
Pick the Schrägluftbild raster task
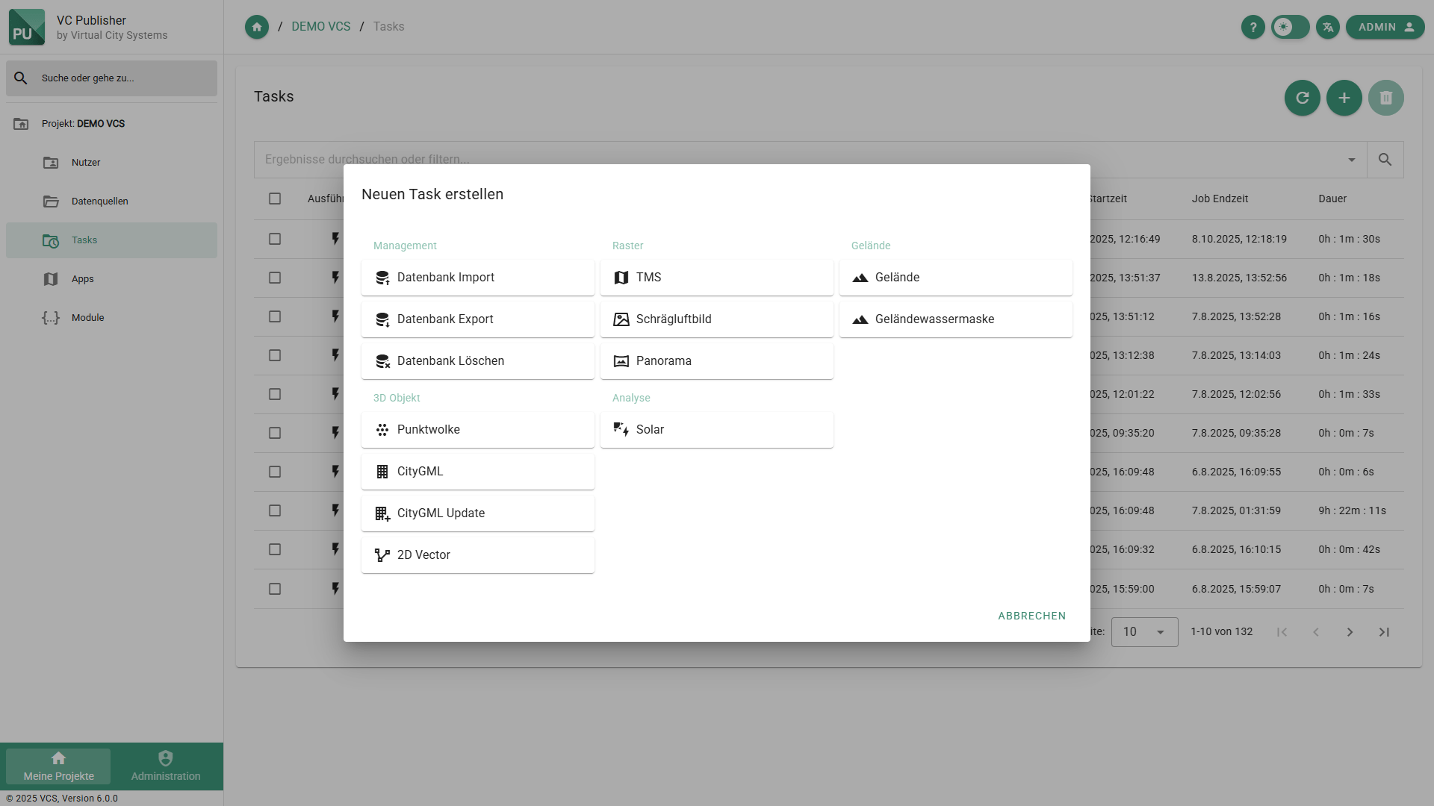[x=716, y=319]
